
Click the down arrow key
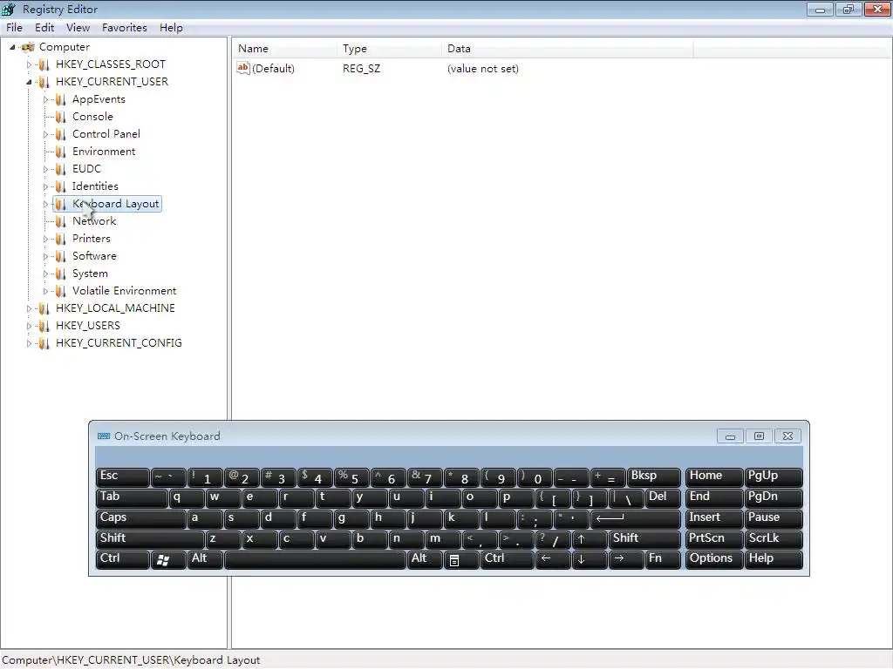(x=589, y=560)
